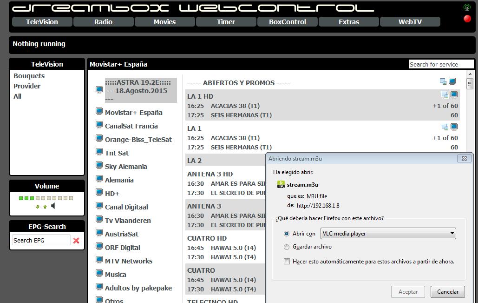The height and width of the screenshot is (303, 478).
Task: Open the Movistar+ España bouquet
Action: click(x=133, y=113)
